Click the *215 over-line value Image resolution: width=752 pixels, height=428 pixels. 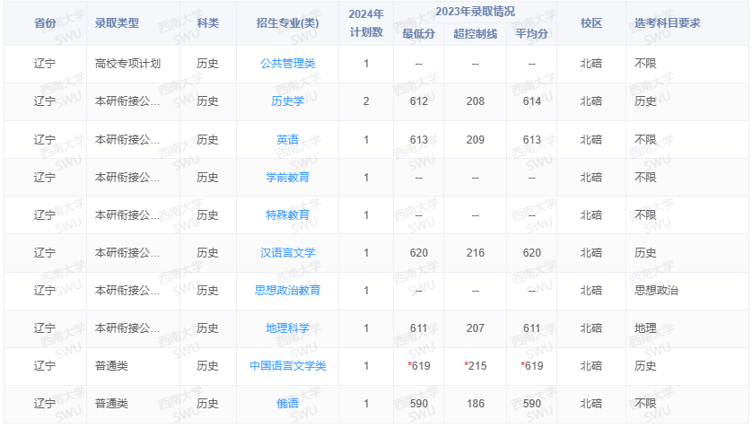pyautogui.click(x=476, y=366)
